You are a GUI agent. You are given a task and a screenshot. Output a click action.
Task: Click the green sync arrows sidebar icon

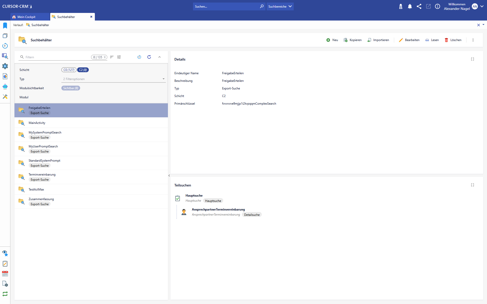5,294
